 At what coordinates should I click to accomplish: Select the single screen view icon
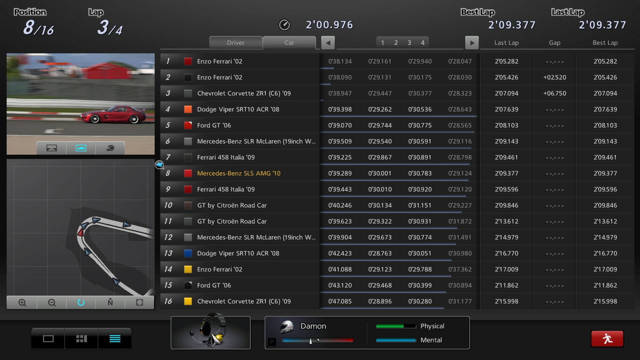(x=48, y=339)
